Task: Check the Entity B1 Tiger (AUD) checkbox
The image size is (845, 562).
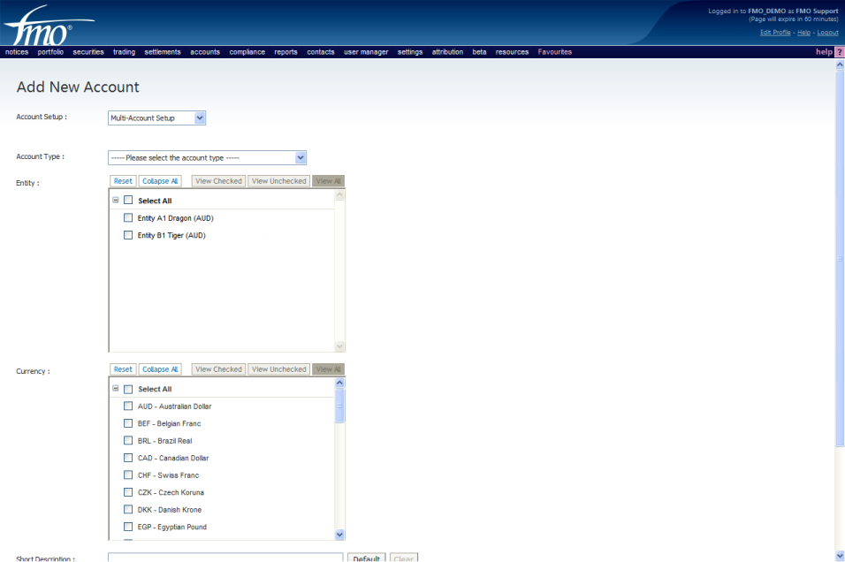Action: point(128,235)
